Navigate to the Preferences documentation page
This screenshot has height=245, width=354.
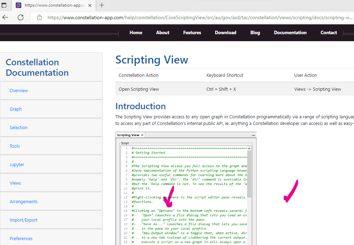point(21,238)
